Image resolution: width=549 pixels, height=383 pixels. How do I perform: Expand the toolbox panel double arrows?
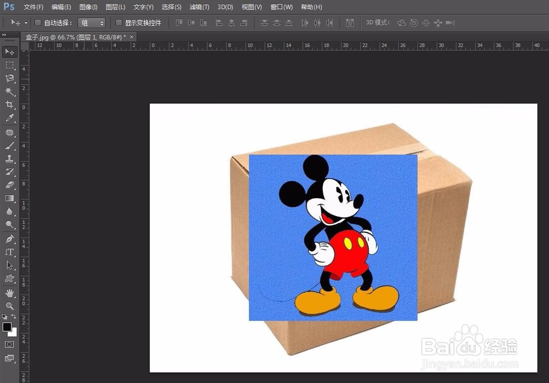tap(4, 35)
